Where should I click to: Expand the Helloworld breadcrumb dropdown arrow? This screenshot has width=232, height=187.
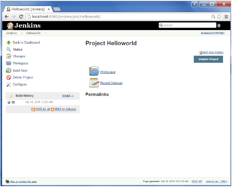[x=46, y=33]
